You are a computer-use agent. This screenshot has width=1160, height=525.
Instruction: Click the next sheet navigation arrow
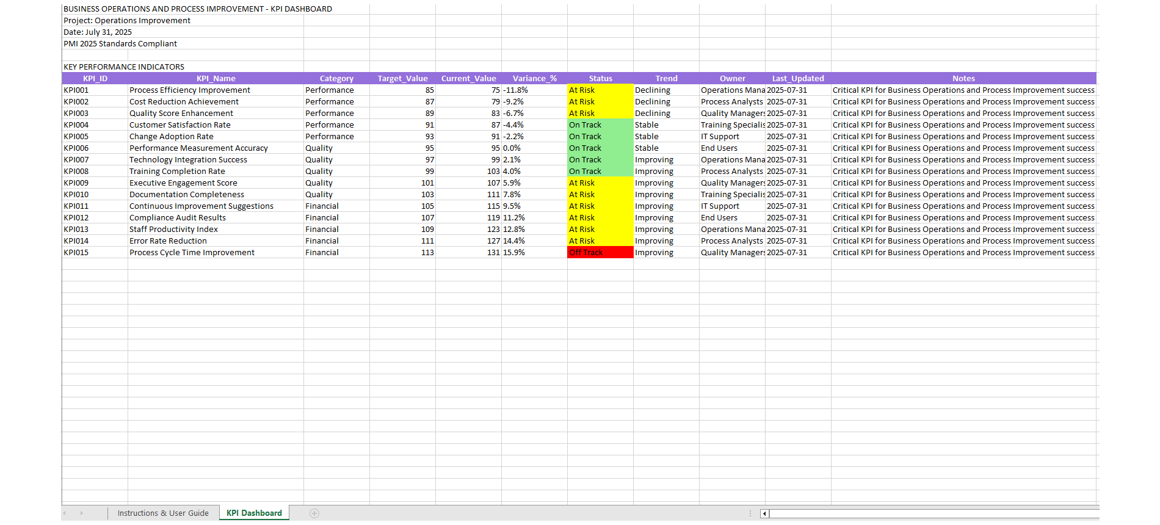click(x=81, y=513)
